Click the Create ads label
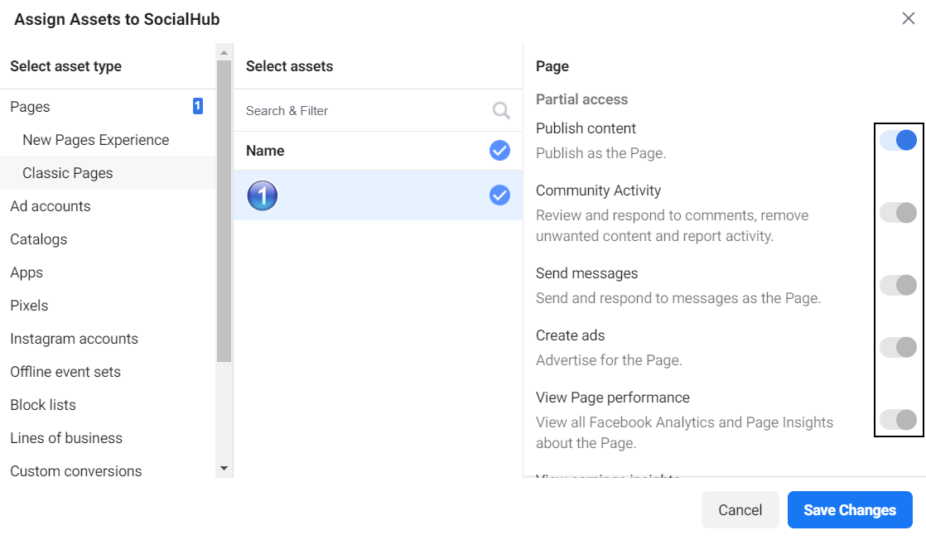The width and height of the screenshot is (926, 540). point(571,335)
